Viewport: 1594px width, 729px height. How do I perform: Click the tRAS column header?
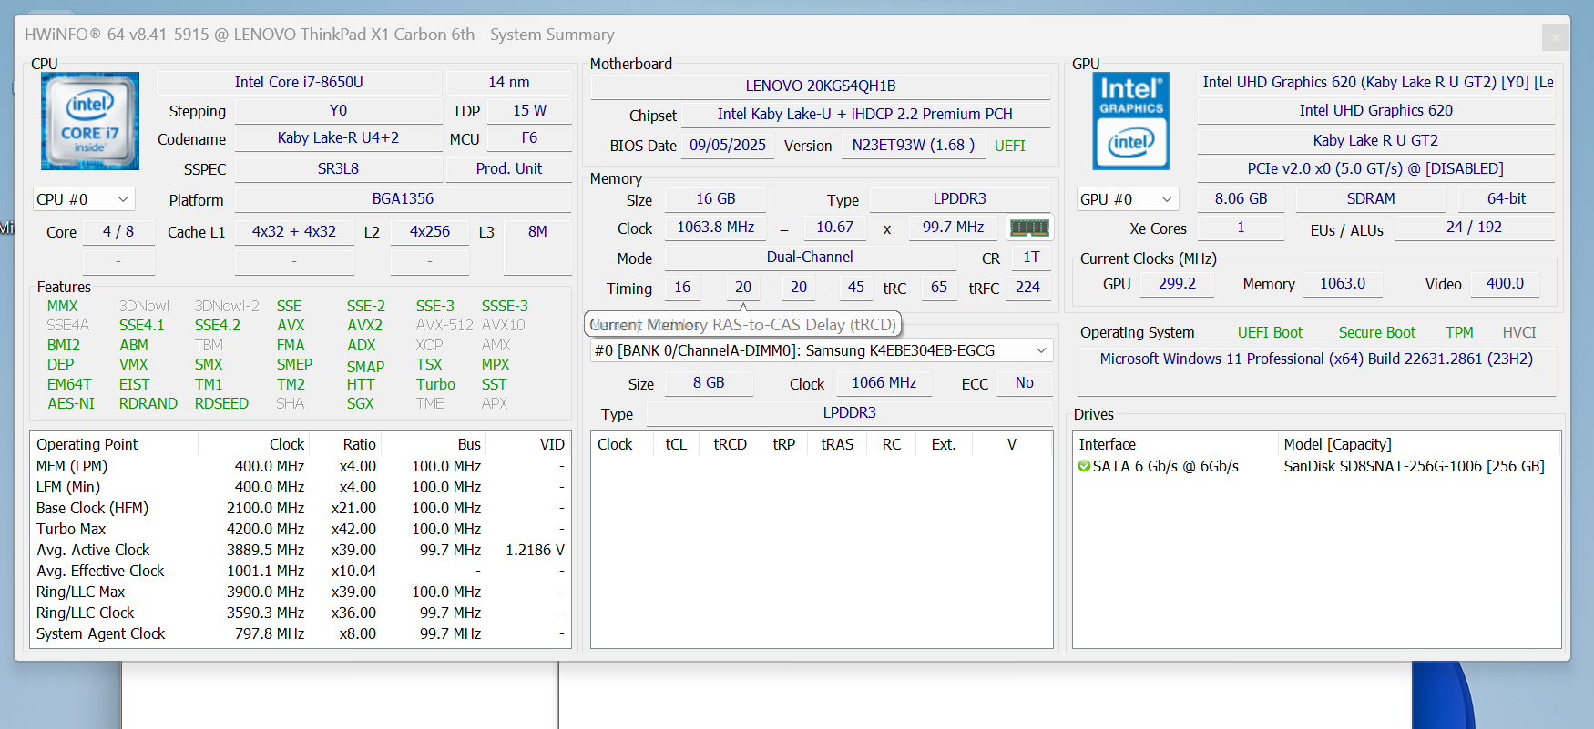click(x=838, y=444)
